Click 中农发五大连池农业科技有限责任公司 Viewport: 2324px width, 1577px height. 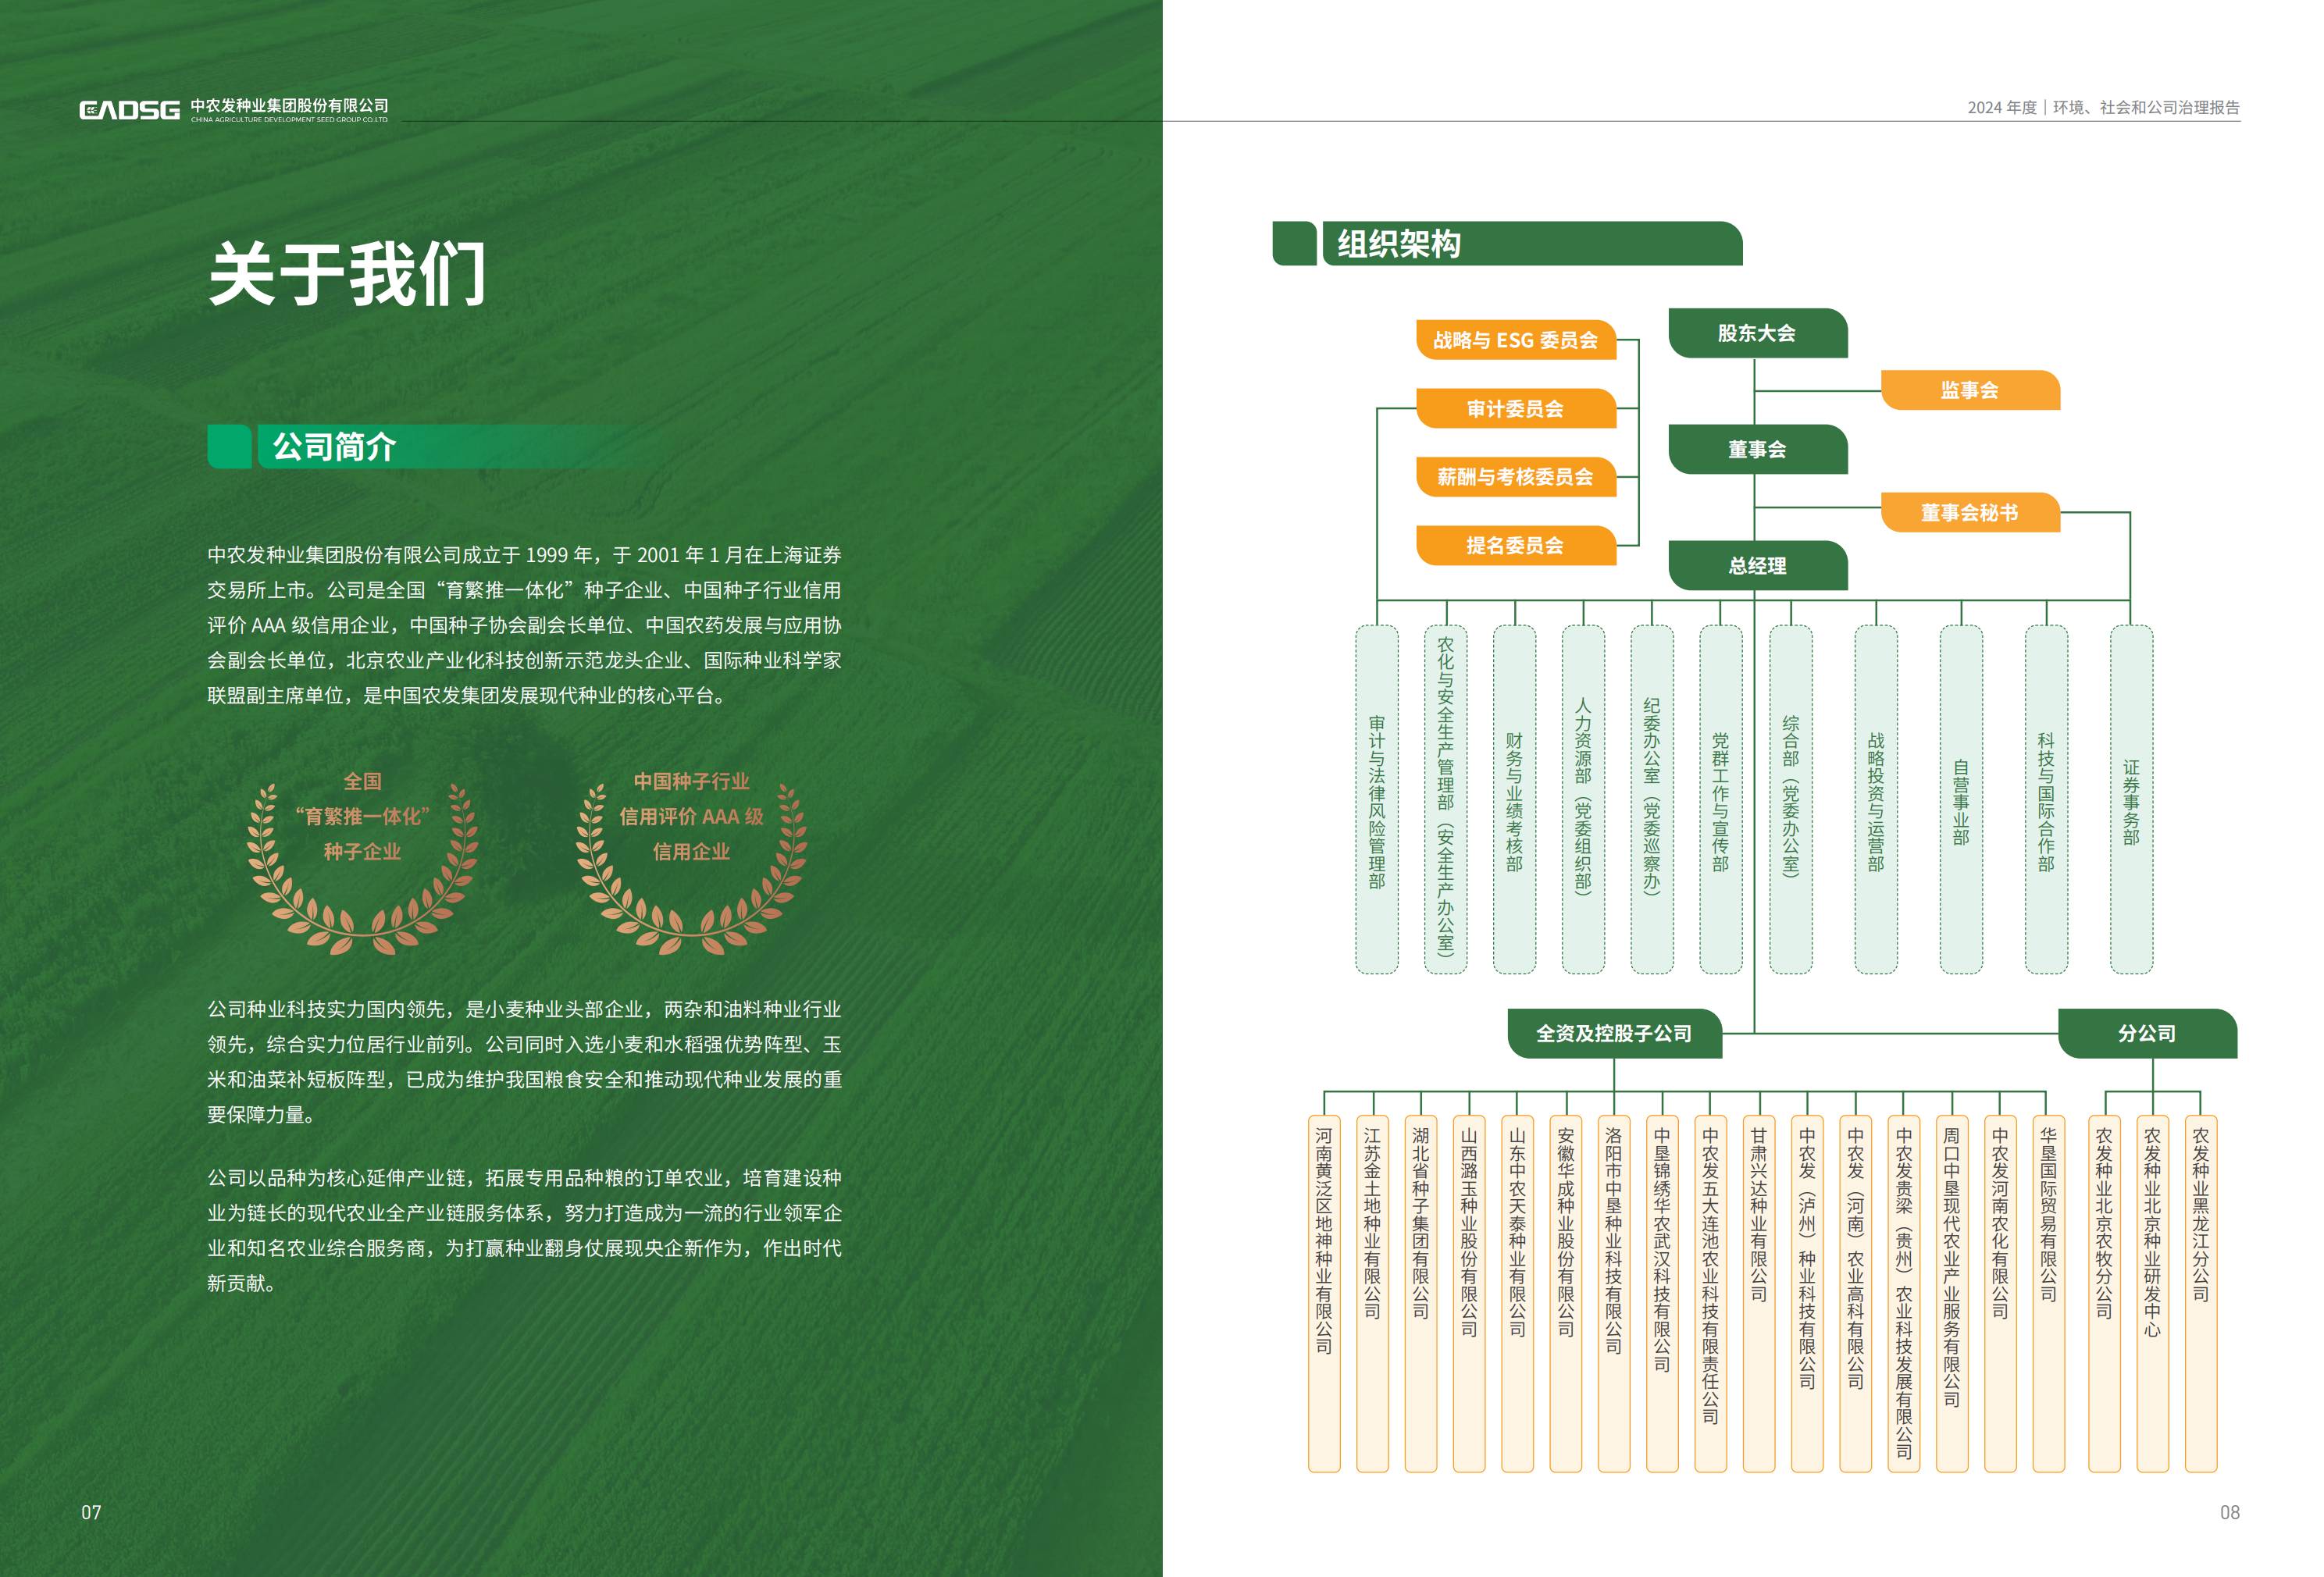click(x=1711, y=1294)
